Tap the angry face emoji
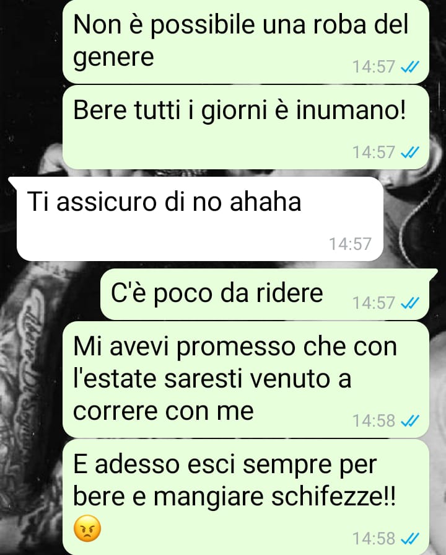Image resolution: width=446 pixels, height=555 pixels. point(87,528)
